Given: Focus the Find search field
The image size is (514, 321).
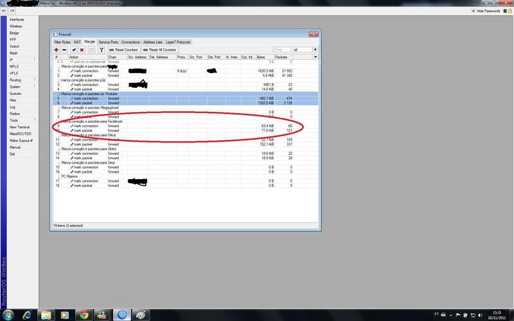Looking at the screenshot, I should click(x=281, y=49).
